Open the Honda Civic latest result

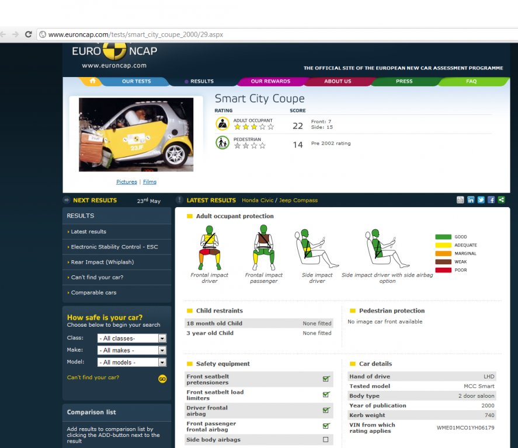[258, 200]
